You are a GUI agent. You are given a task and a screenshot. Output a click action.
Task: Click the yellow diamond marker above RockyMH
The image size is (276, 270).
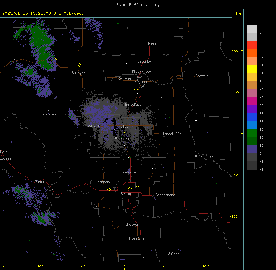80,65
